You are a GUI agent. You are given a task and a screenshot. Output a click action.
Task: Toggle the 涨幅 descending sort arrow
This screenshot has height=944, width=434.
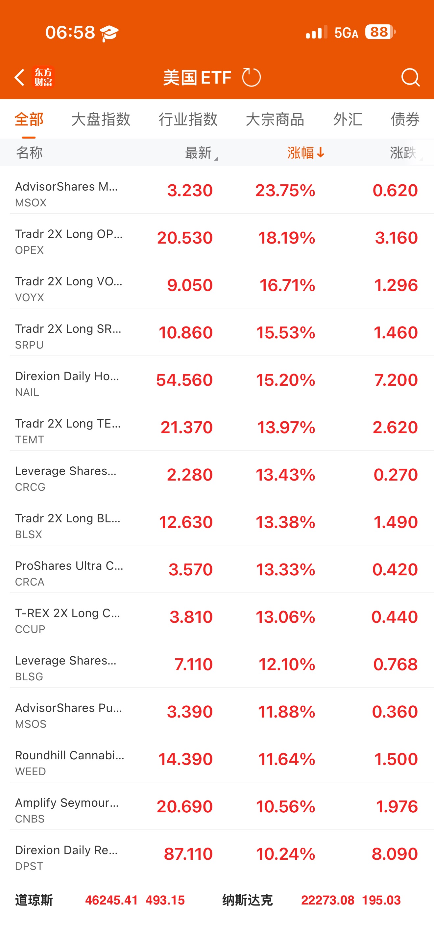(x=321, y=152)
